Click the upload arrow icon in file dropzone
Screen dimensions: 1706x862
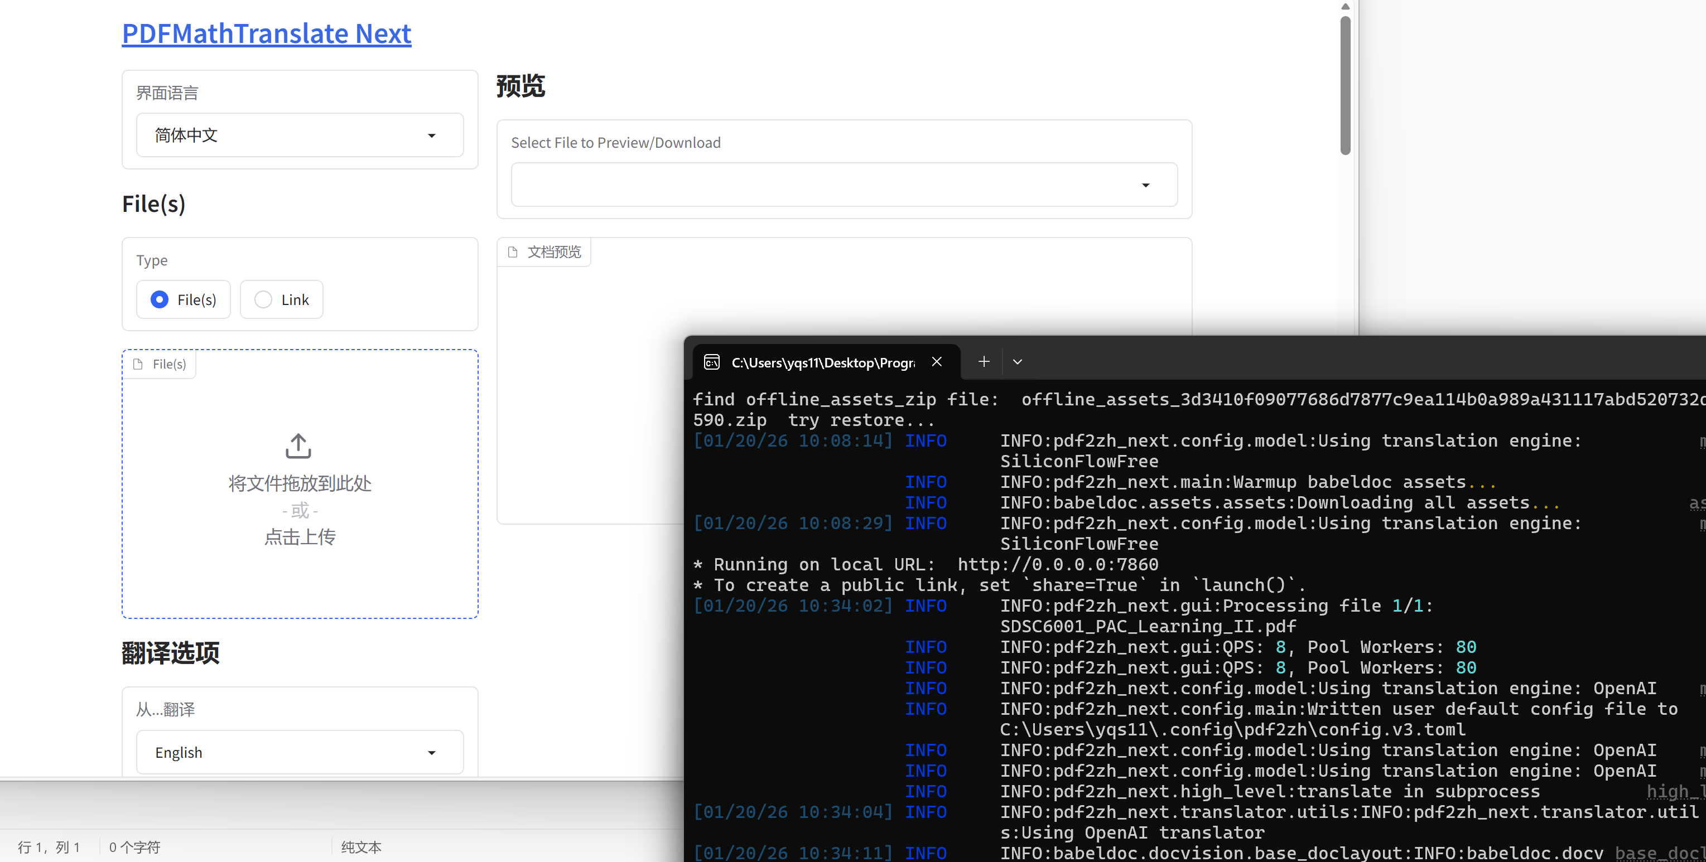click(x=298, y=445)
